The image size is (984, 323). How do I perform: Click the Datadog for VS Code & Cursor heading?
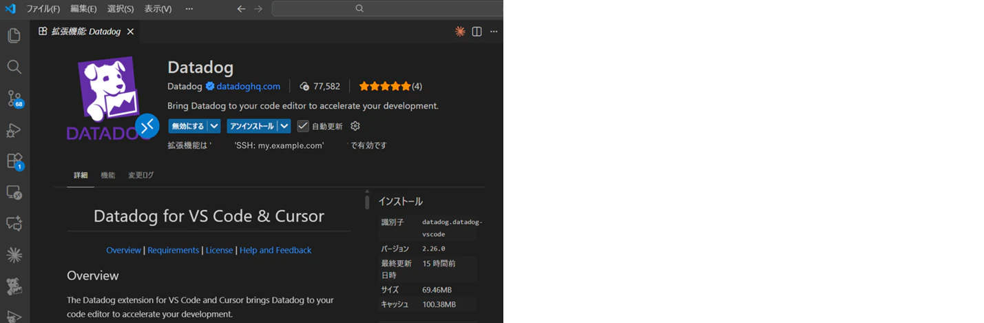209,216
